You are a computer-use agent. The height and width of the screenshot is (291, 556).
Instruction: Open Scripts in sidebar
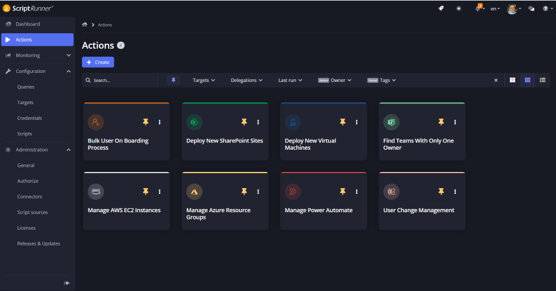[x=25, y=133]
